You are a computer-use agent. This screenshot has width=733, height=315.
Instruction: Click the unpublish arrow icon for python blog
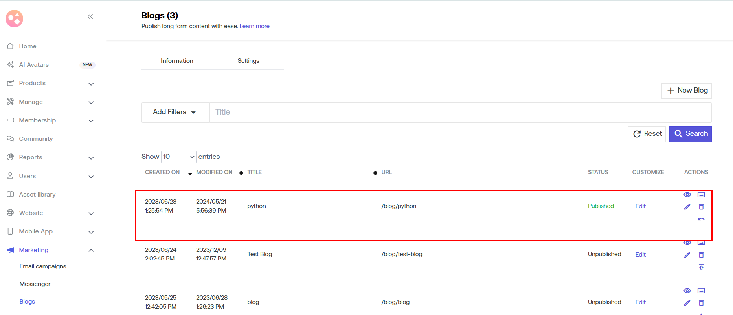pyautogui.click(x=701, y=219)
